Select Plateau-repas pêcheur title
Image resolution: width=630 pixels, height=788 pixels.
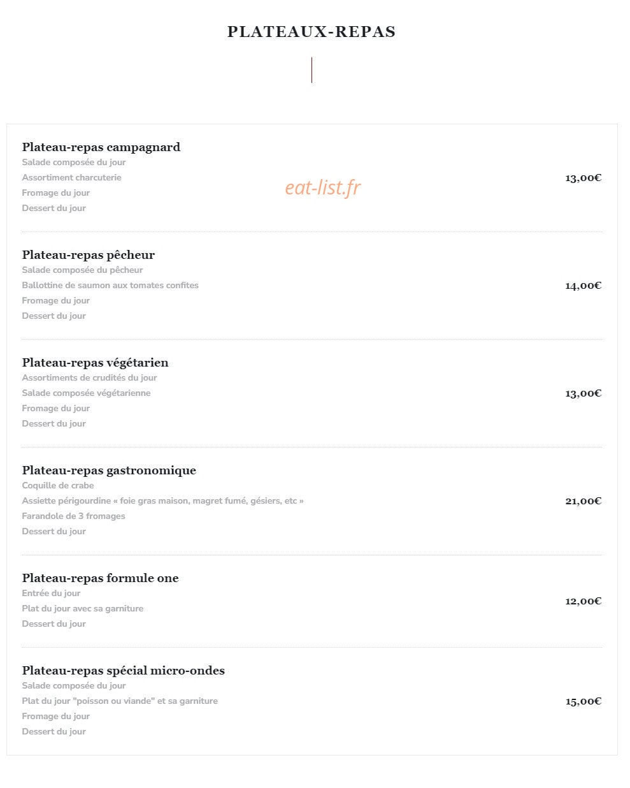pyautogui.click(x=89, y=255)
